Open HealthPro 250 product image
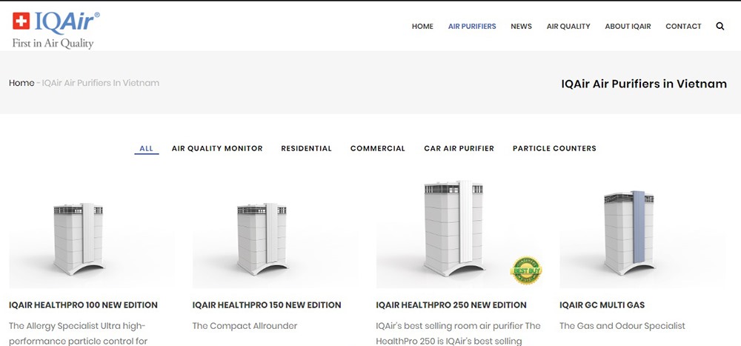Screen dimensions: 741x346 [459, 233]
